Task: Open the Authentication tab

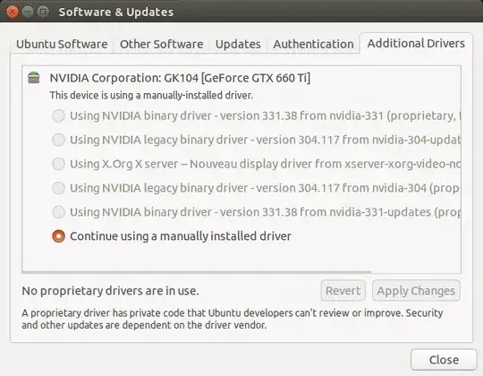Action: point(313,44)
